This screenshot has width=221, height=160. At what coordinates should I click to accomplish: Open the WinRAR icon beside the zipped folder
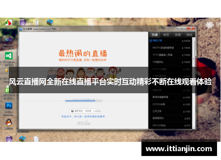pyautogui.click(x=50, y=23)
